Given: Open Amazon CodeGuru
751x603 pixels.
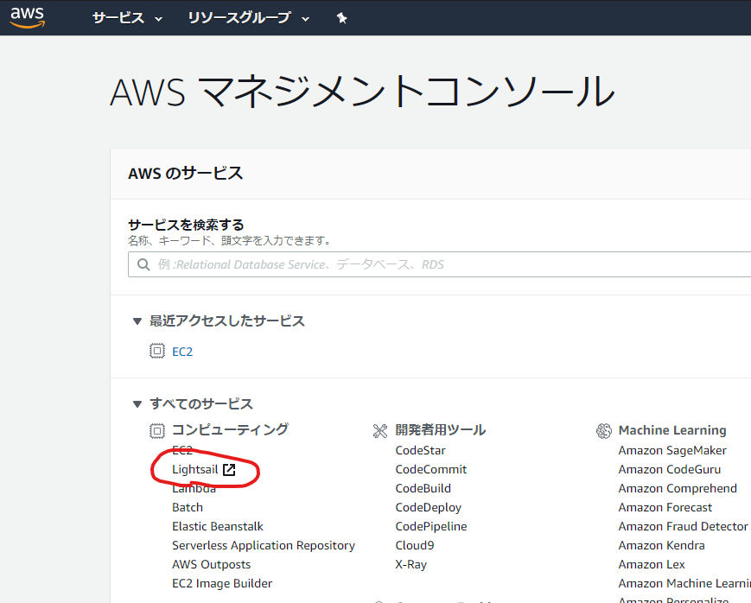Looking at the screenshot, I should [x=669, y=469].
